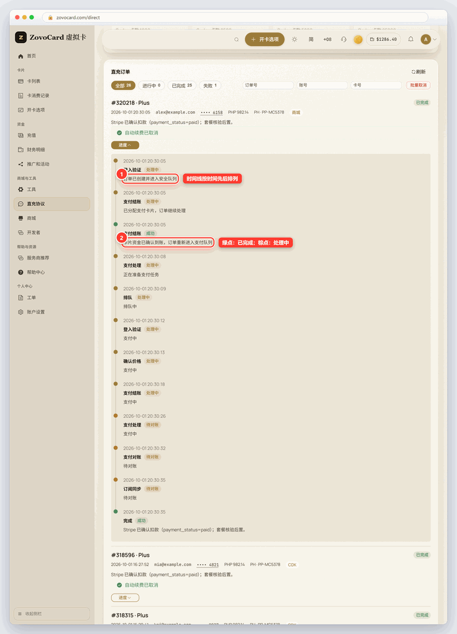Click the +08 timezone selector
This screenshot has height=634, width=457.
point(327,39)
